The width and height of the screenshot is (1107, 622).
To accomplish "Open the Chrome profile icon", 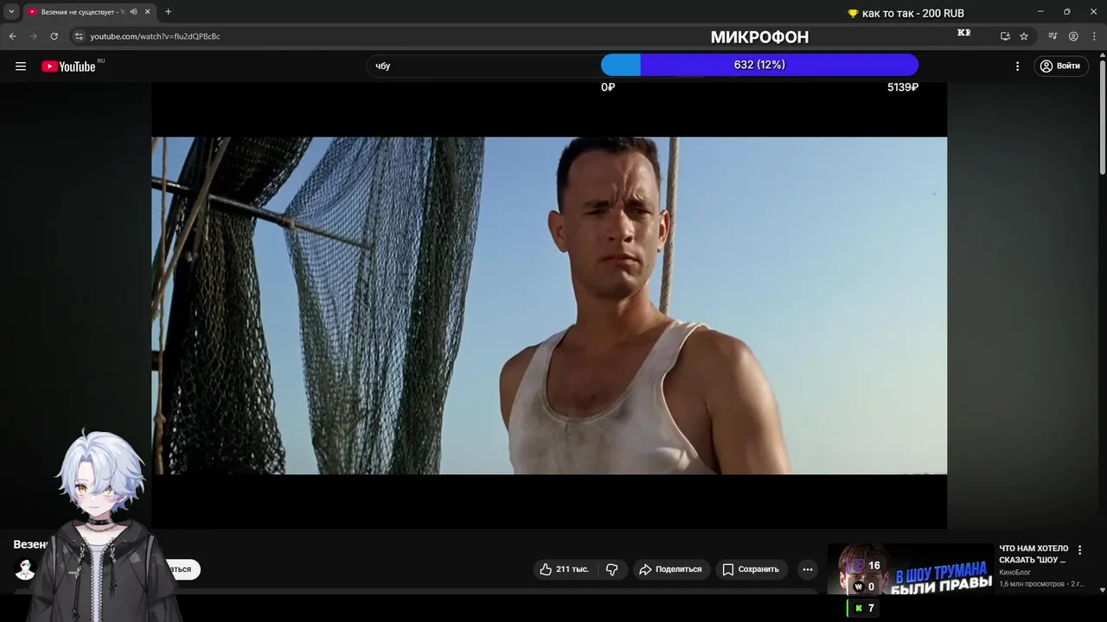I will coord(1073,36).
